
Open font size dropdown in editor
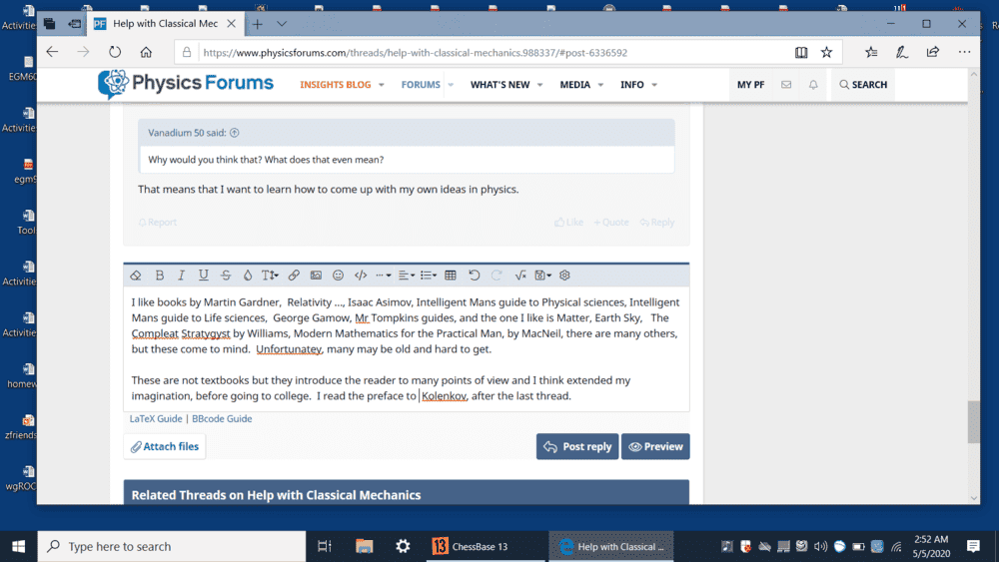pos(270,276)
